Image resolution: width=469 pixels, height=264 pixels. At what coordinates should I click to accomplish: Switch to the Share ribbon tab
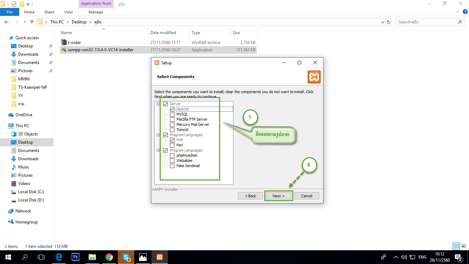pyautogui.click(x=49, y=12)
